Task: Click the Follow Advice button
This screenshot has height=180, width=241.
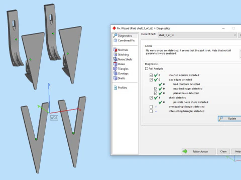Action: coord(199,151)
